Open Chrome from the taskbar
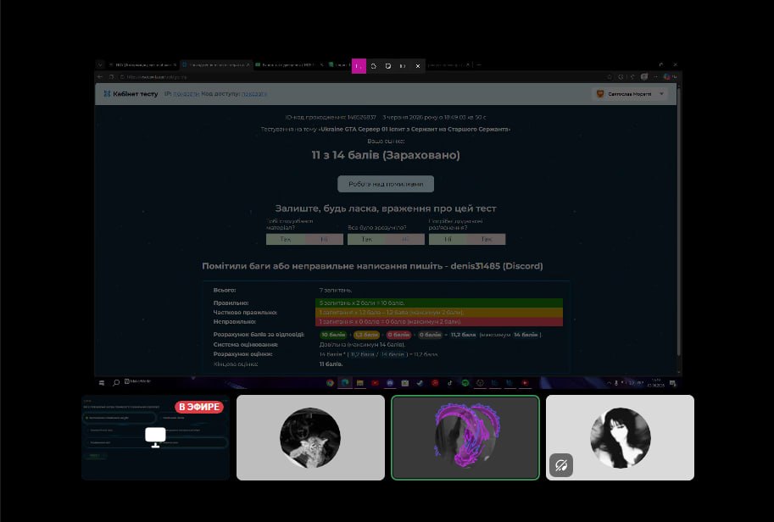The width and height of the screenshot is (774, 522). pos(330,383)
